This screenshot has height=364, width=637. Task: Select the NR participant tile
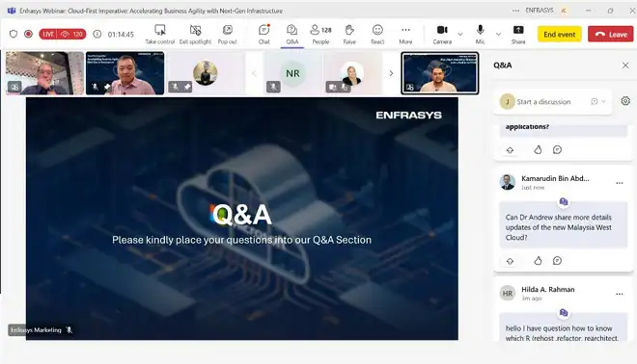[292, 73]
